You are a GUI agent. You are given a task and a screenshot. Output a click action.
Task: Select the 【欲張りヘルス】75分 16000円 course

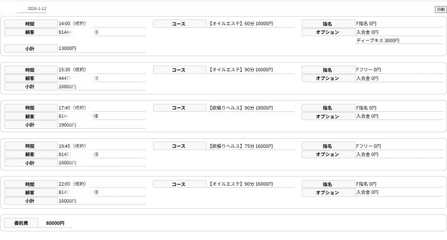[x=241, y=146]
